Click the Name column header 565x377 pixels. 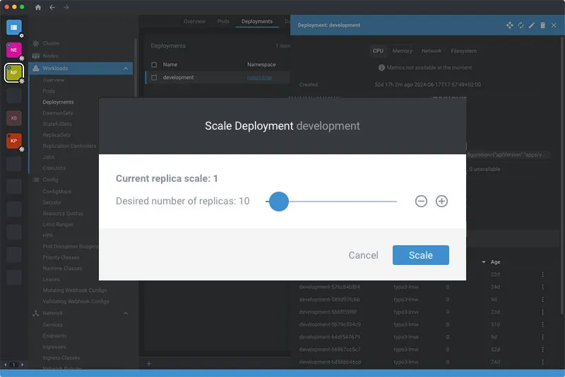point(170,65)
